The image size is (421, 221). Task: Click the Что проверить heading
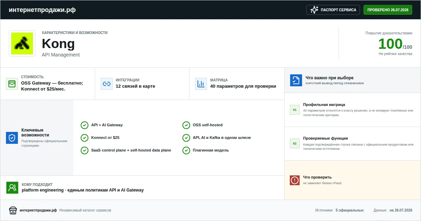[317, 177]
